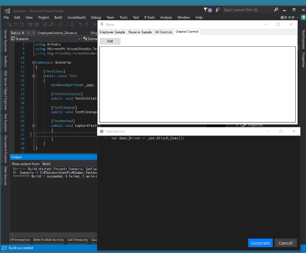This screenshot has height=253, width=306.
Task: Switch to EmployeeControl_Driver.cs editor tab
Action: [x=57, y=33]
